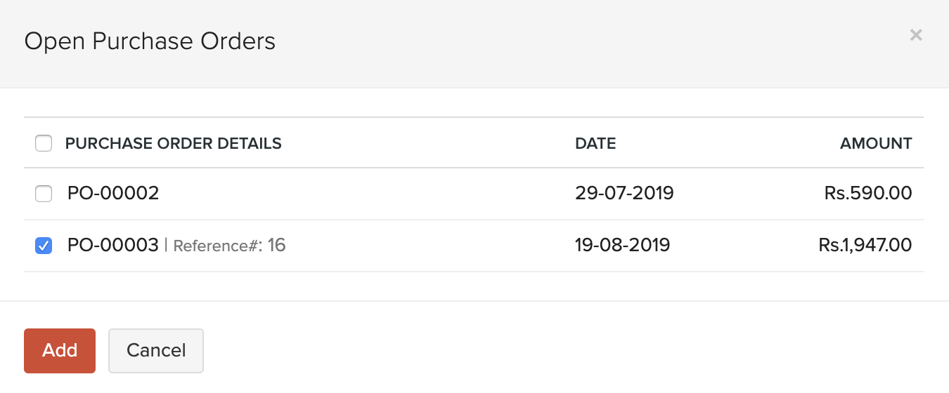Click the amount Rs.1,947.00
The height and width of the screenshot is (393, 949).
click(865, 245)
